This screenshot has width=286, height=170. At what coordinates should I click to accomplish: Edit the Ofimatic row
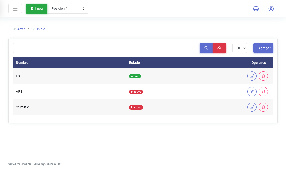[x=252, y=107]
